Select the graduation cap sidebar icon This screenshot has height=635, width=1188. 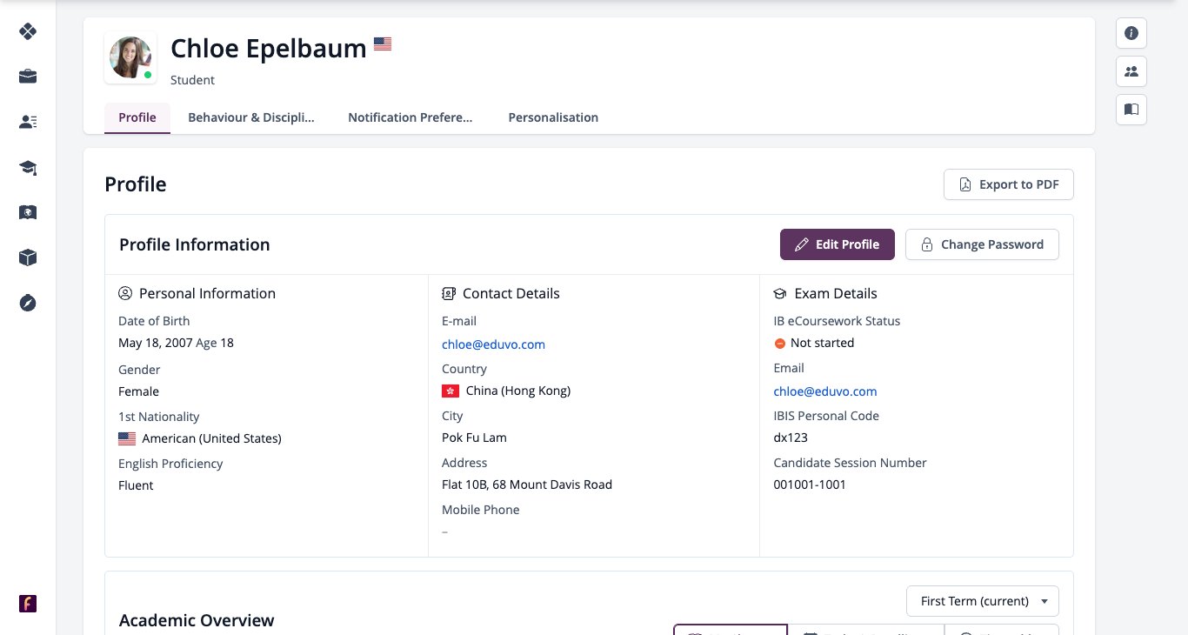(x=28, y=167)
